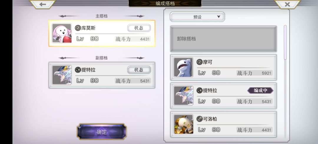This screenshot has width=318, height=144.
Task: Close the partner formation screen
Action: point(287,4)
